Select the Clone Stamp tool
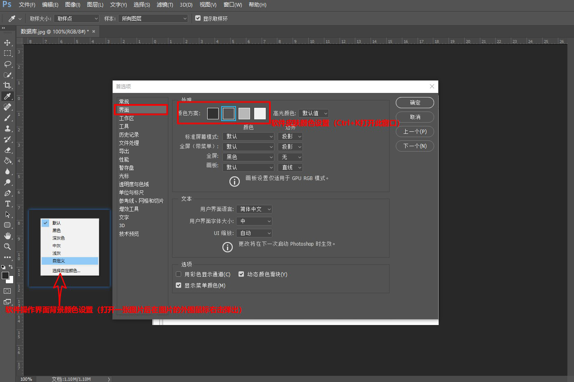 tap(7, 128)
